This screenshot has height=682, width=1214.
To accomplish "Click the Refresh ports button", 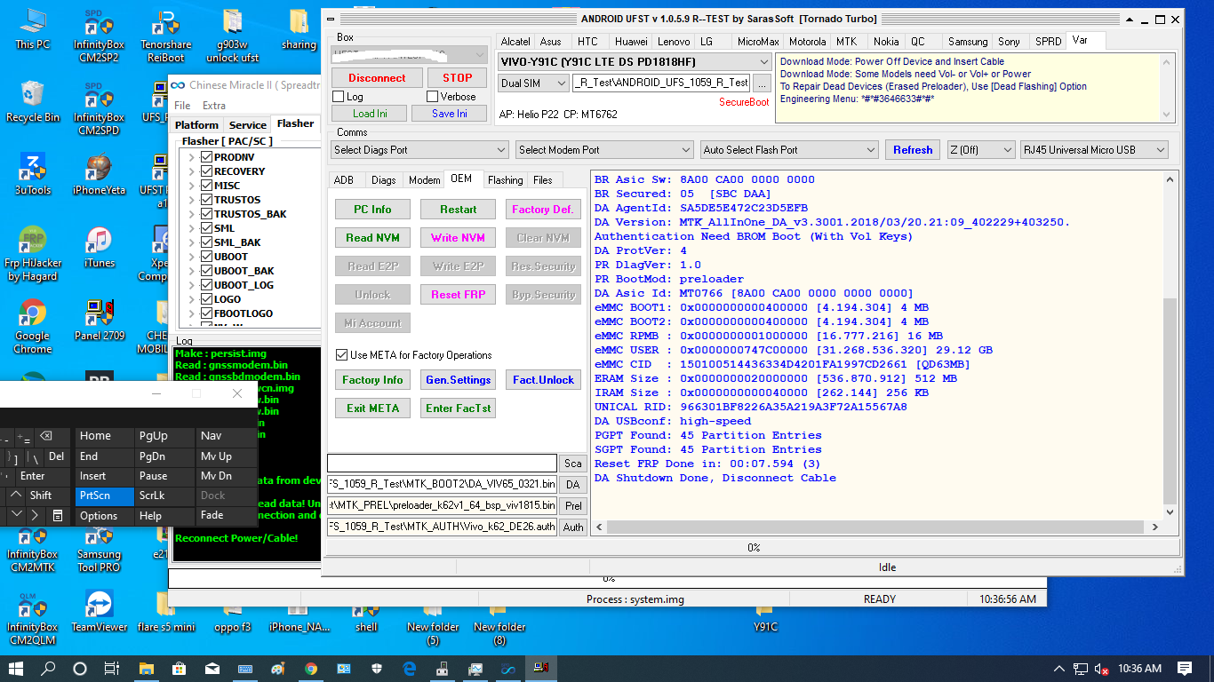I will coord(913,150).
